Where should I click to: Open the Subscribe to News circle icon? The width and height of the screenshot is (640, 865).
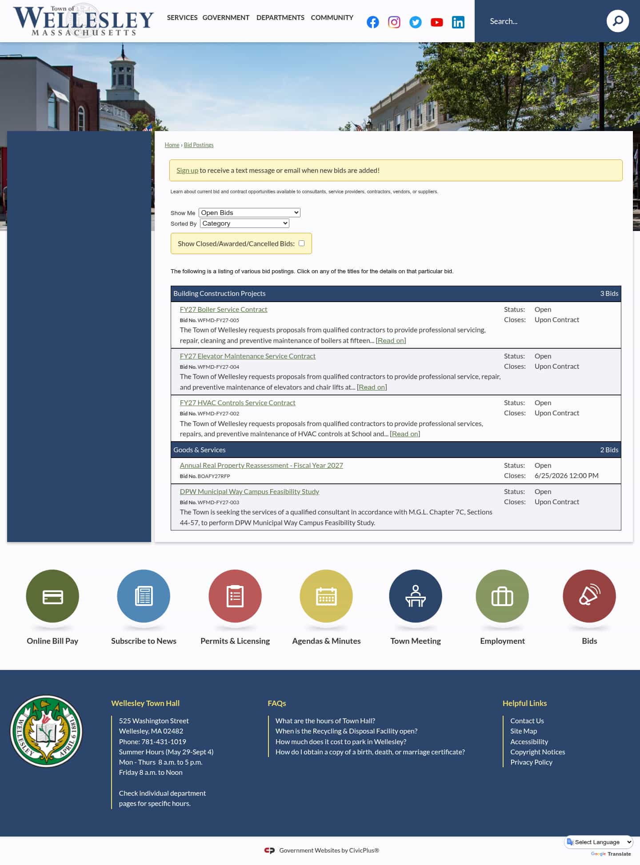pyautogui.click(x=144, y=596)
